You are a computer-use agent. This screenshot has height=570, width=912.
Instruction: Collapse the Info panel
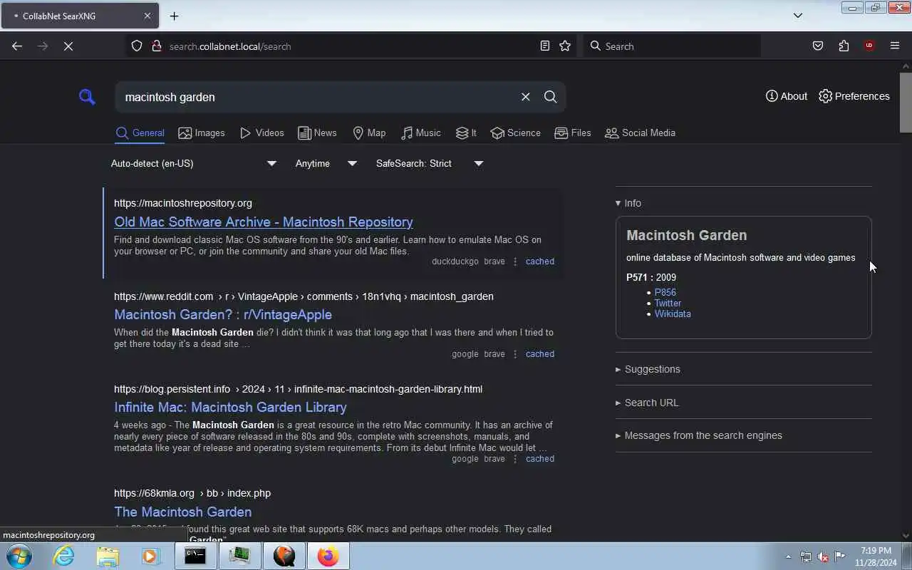coord(628,204)
